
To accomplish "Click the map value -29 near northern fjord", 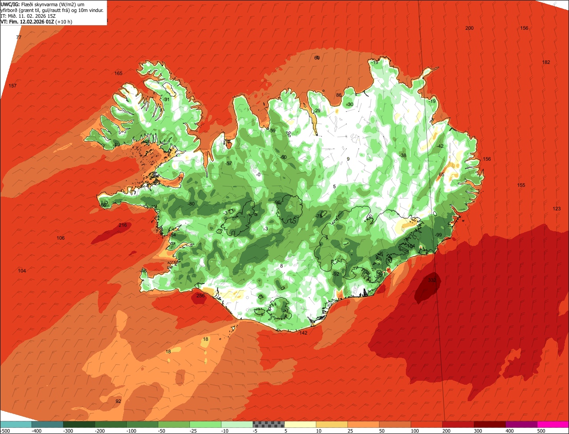I will (x=317, y=110).
